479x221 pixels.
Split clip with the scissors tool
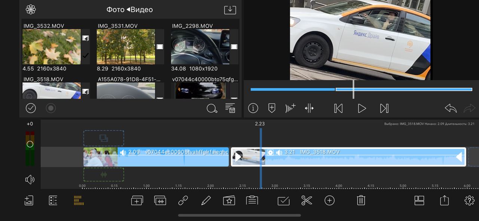(x=306, y=201)
